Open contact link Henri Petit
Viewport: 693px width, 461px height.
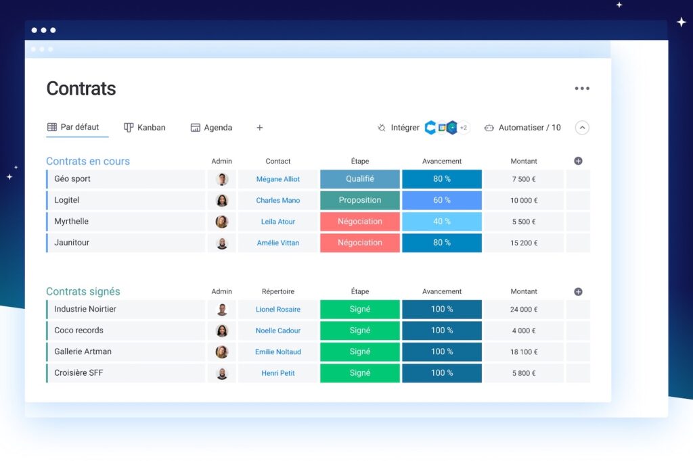pos(278,373)
